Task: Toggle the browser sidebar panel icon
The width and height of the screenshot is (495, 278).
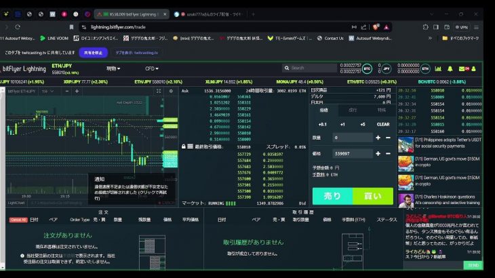Action: click(436, 27)
